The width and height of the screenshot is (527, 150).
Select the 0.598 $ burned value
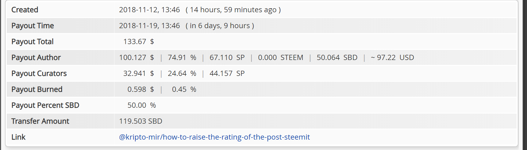click(140, 89)
